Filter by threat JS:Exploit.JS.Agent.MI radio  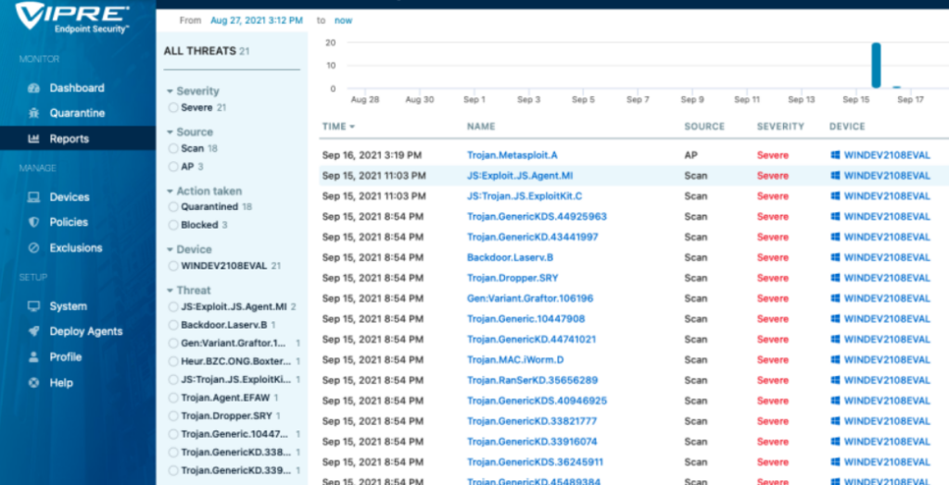coord(173,307)
